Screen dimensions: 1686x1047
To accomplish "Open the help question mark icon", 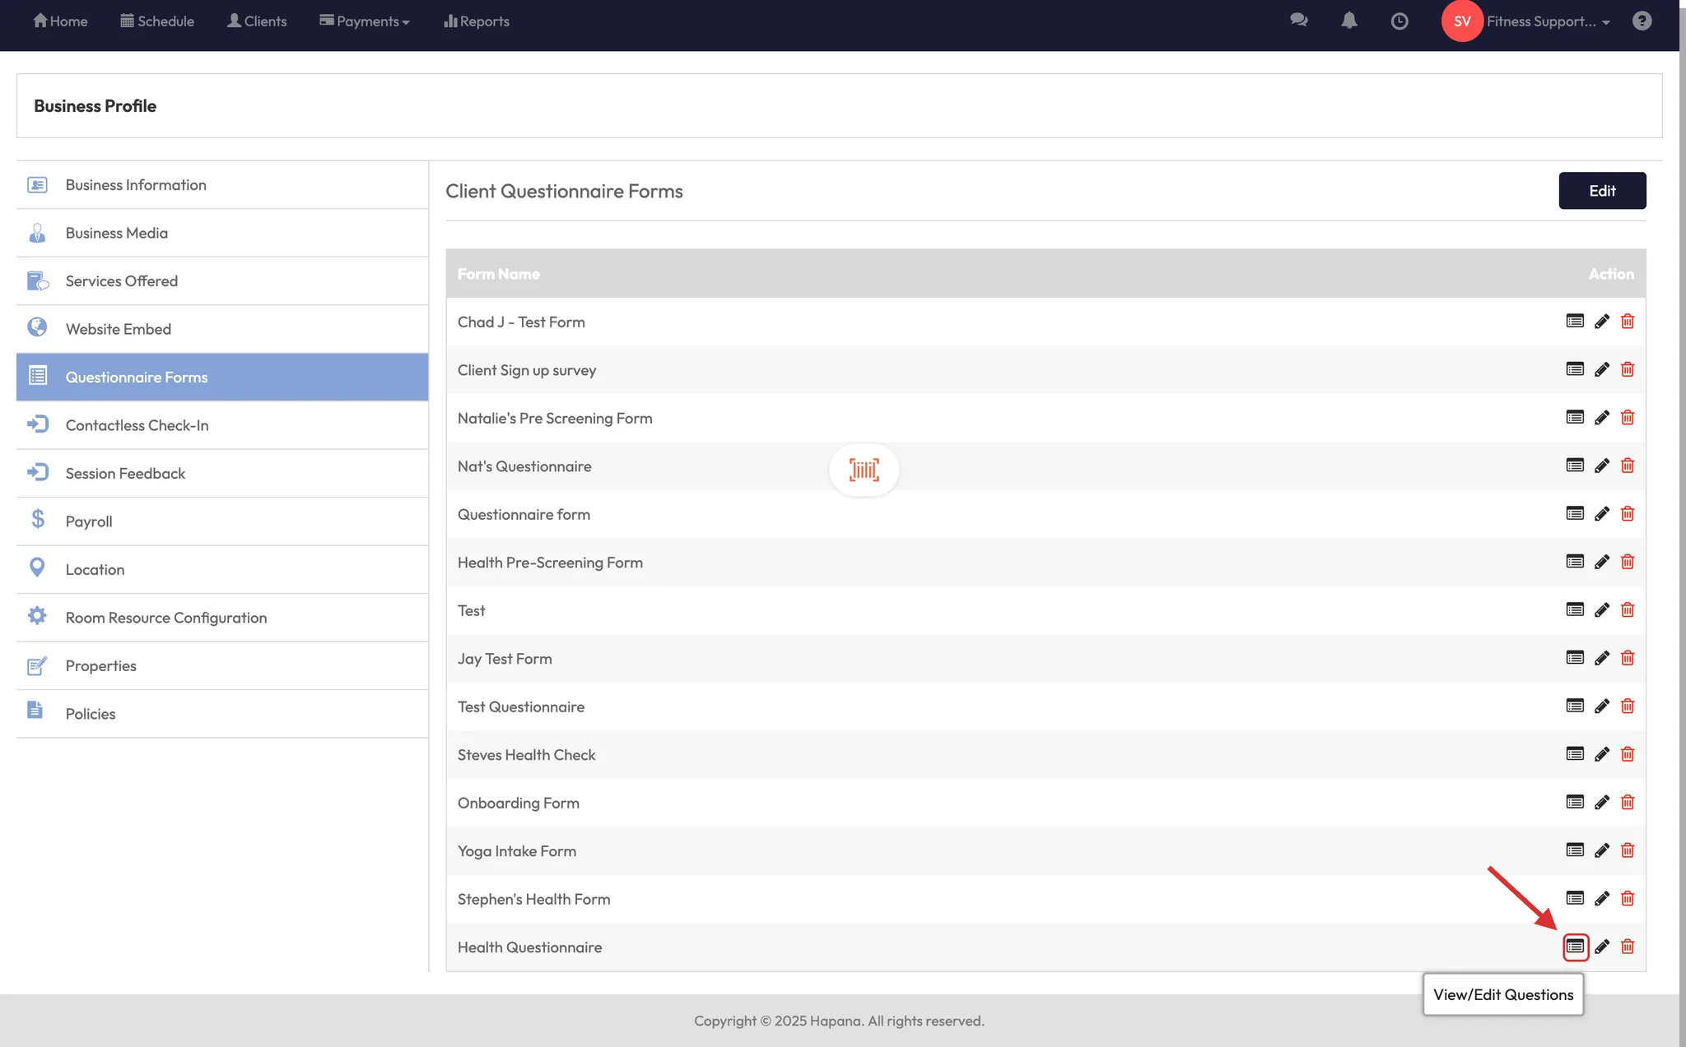I will coord(1642,21).
